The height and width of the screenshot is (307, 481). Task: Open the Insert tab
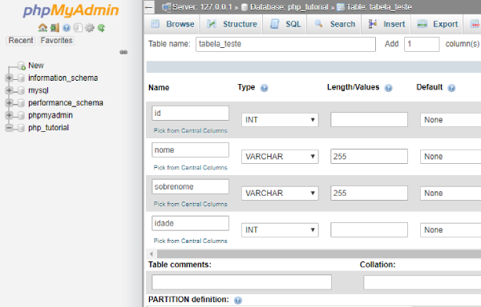click(386, 24)
